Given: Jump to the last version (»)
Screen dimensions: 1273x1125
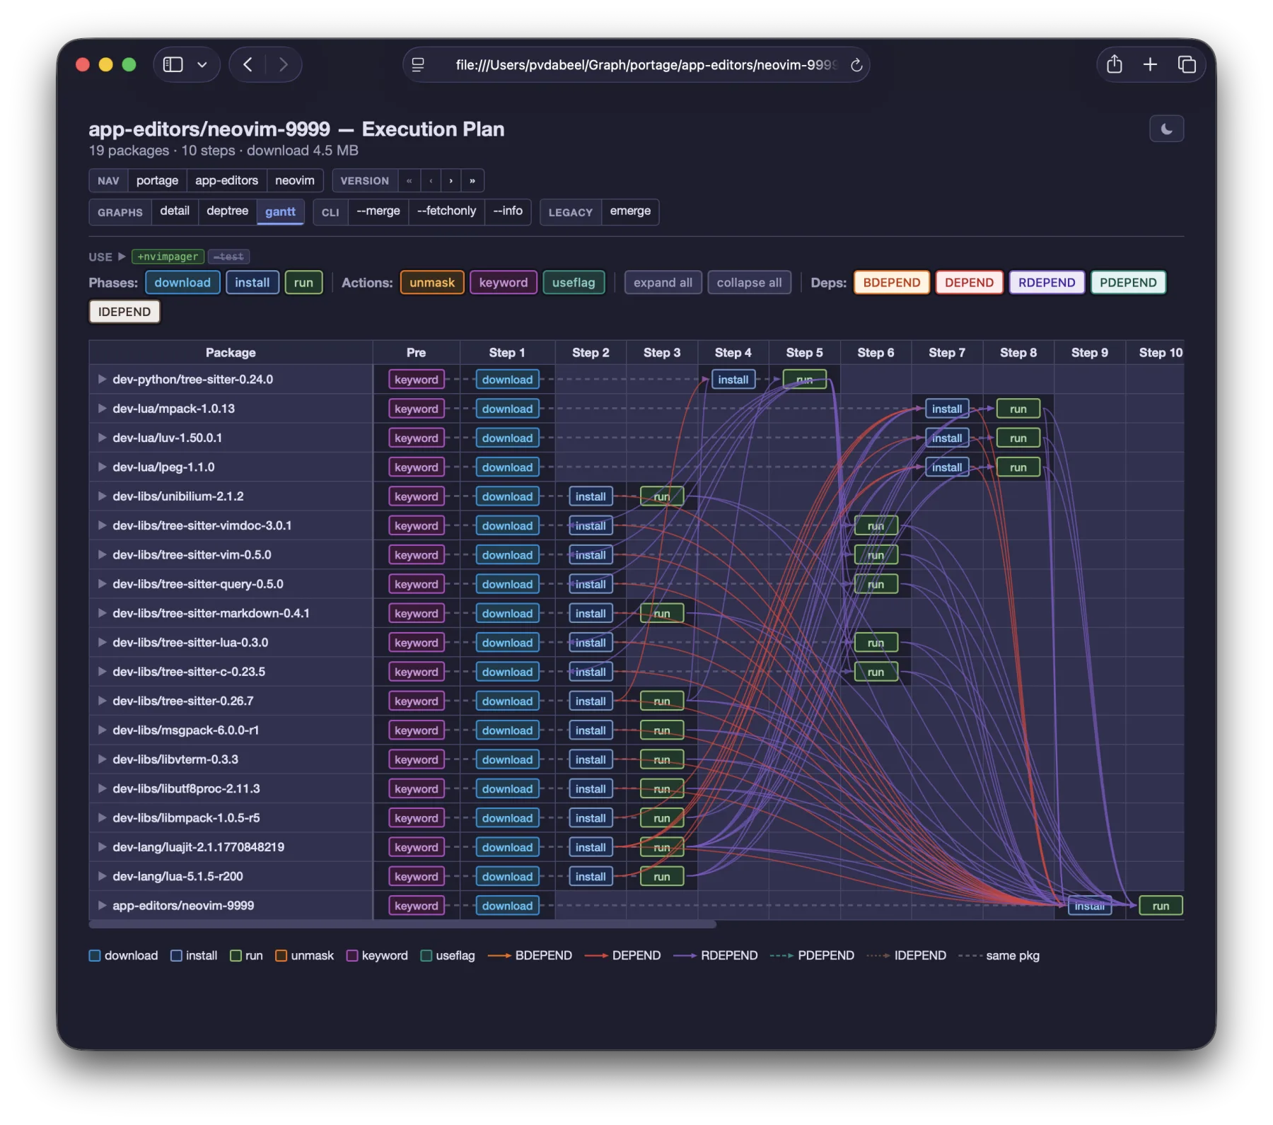Looking at the screenshot, I should (472, 180).
